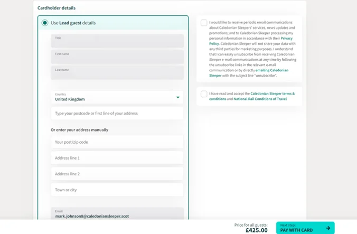Image resolution: width=357 pixels, height=234 pixels.
Task: Click the First name field
Action: coord(117,57)
